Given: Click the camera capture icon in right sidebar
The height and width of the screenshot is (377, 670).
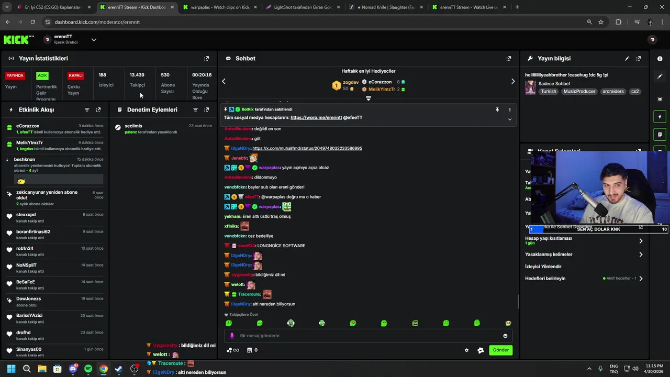Looking at the screenshot, I should [660, 99].
